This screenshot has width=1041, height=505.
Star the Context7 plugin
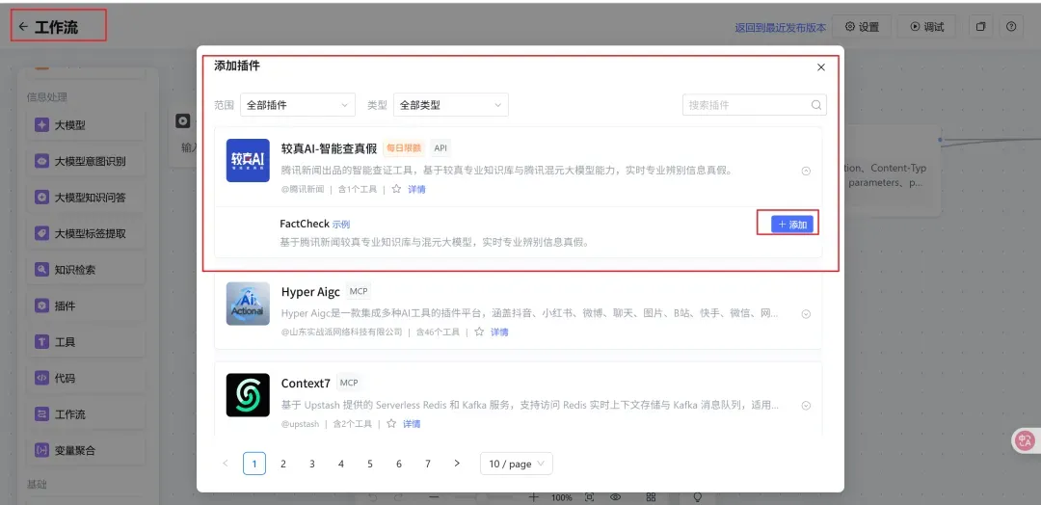390,424
